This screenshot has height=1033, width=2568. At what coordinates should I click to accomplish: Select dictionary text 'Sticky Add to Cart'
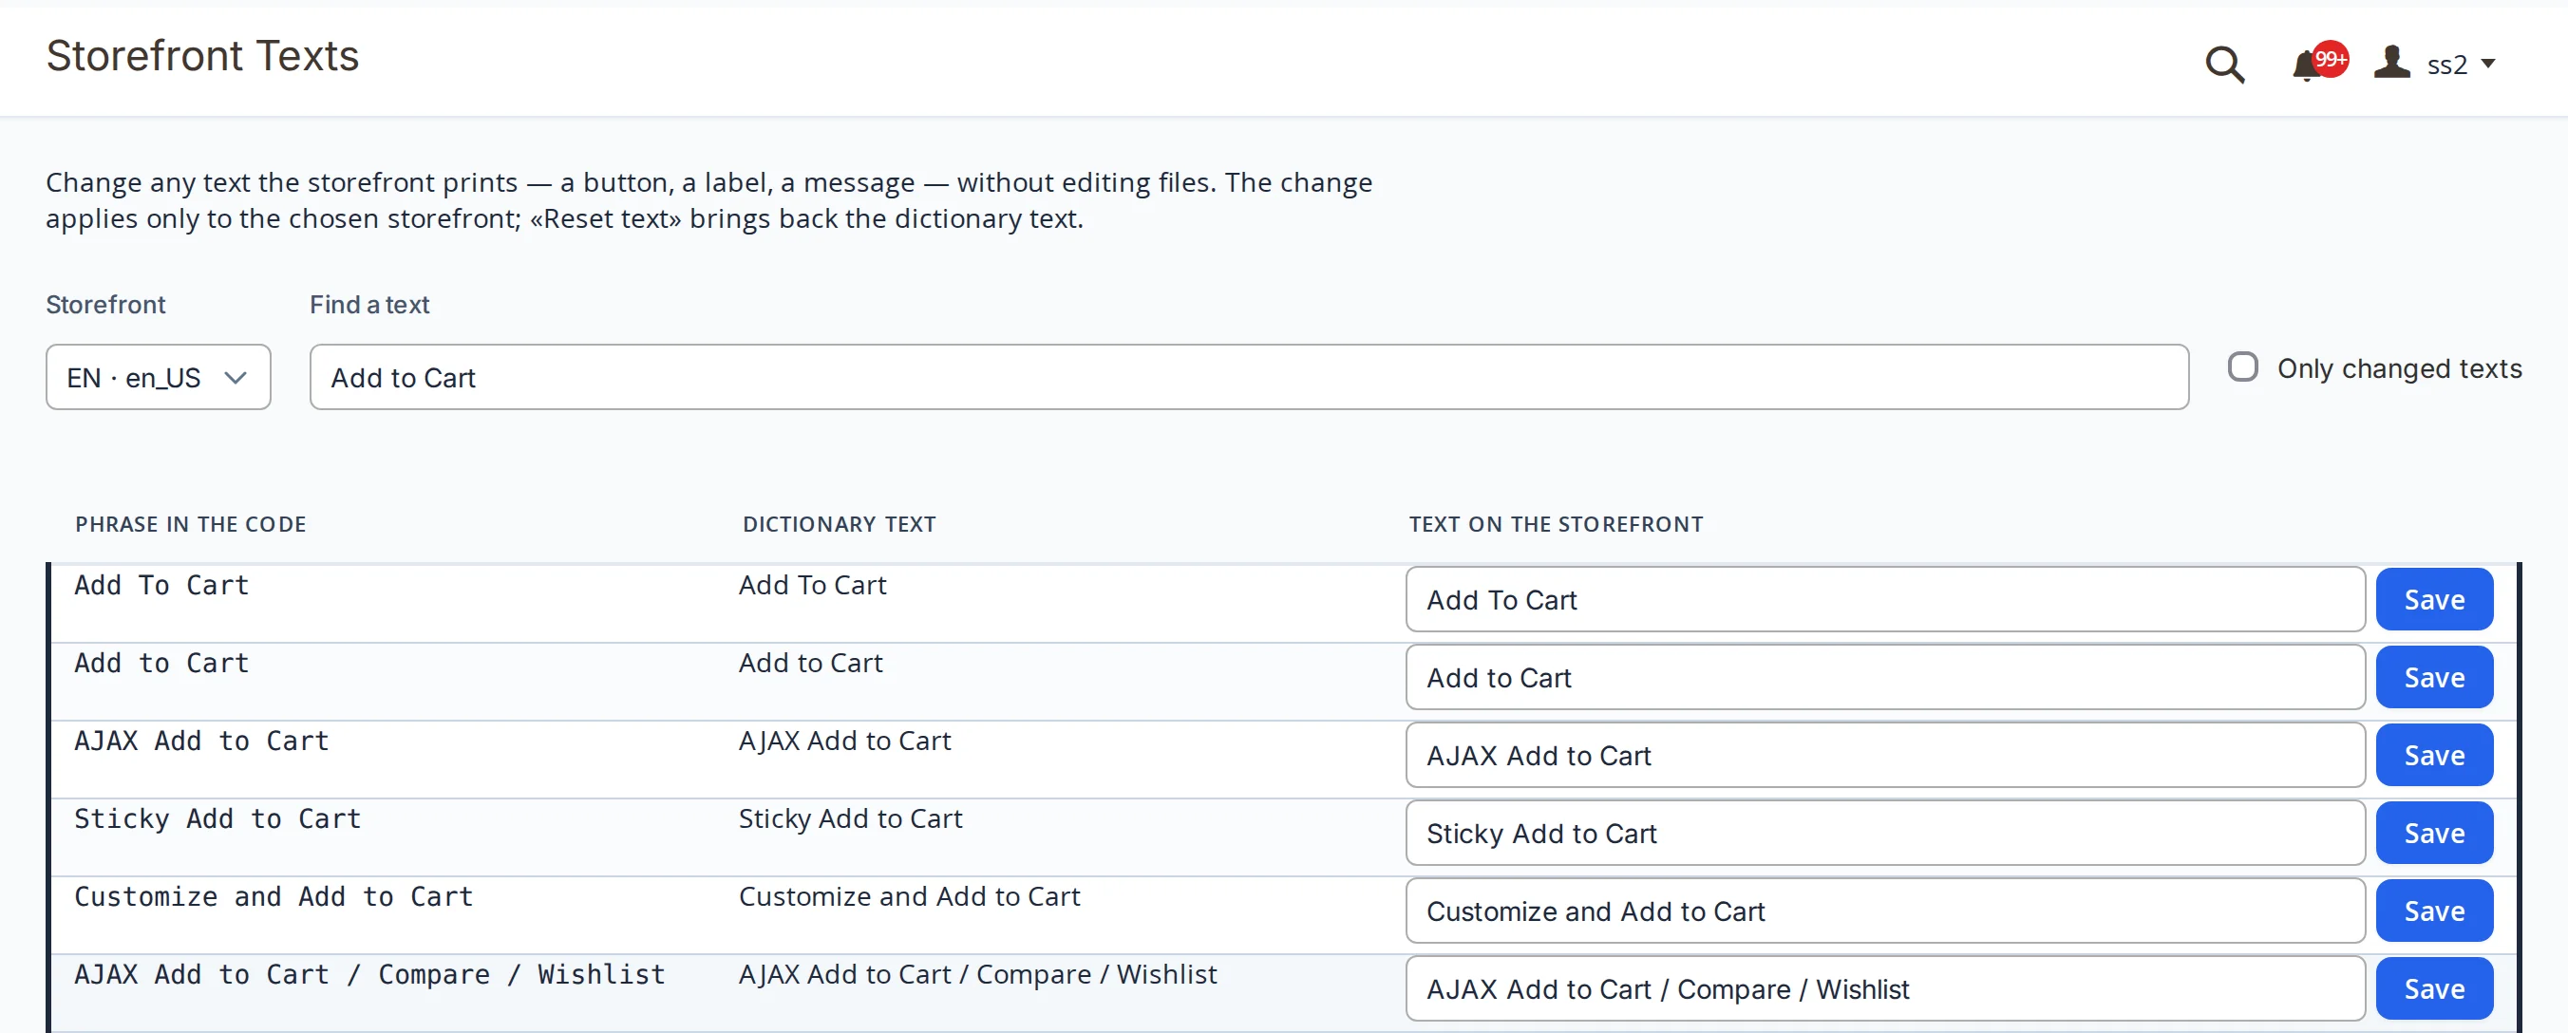click(850, 818)
